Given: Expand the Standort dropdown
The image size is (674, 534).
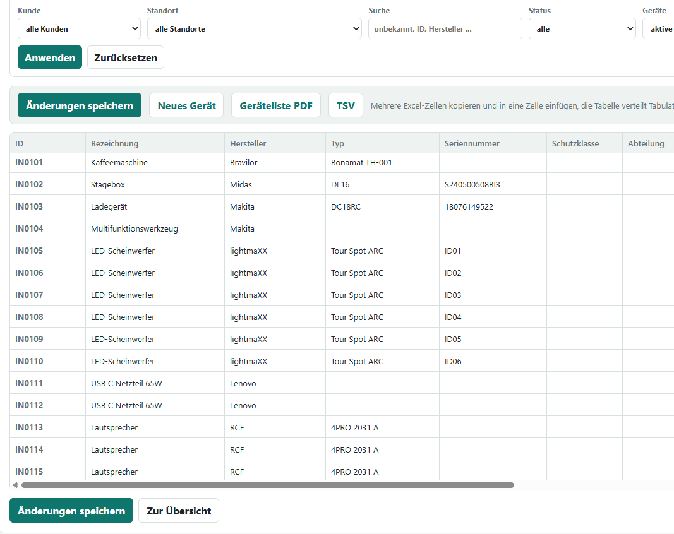Looking at the screenshot, I should pyautogui.click(x=255, y=29).
